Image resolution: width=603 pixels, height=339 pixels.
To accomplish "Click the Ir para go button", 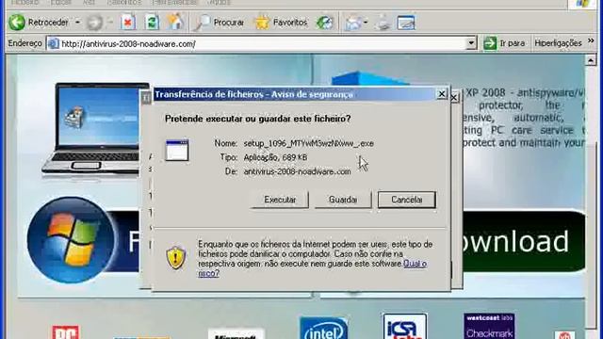I will click(x=504, y=43).
